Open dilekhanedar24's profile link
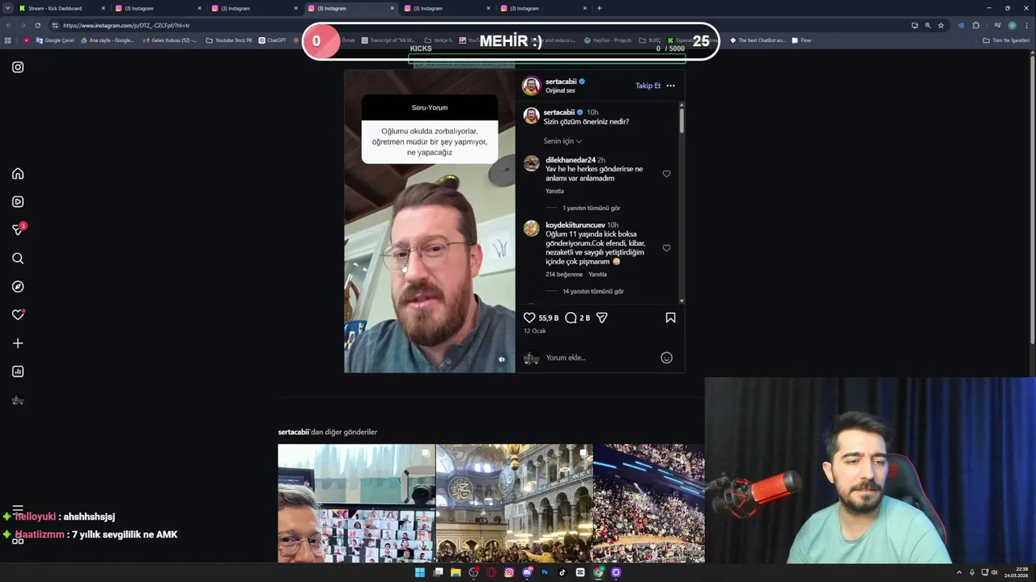This screenshot has height=582, width=1036. pyautogui.click(x=571, y=160)
